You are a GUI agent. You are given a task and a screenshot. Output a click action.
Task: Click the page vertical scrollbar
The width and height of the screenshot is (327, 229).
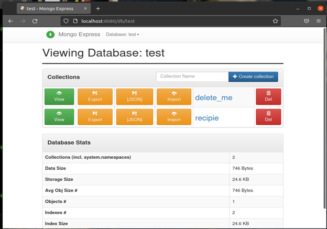[x=324, y=118]
